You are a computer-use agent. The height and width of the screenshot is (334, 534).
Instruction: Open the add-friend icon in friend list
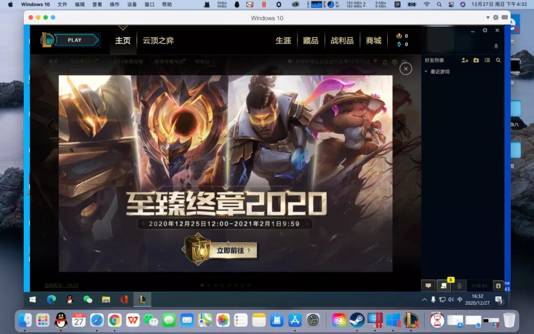(x=465, y=60)
